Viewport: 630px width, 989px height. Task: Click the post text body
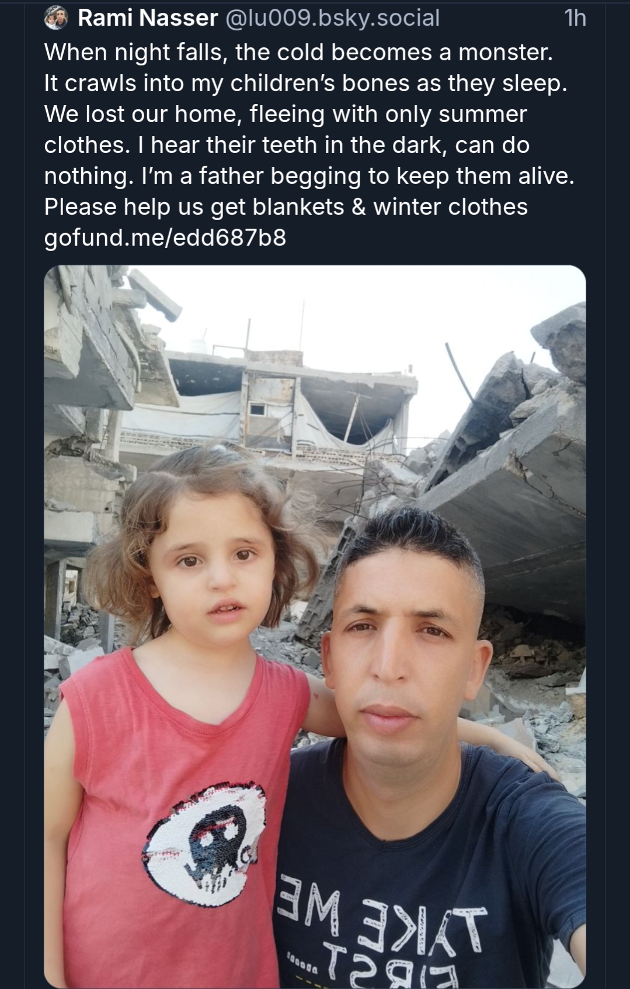coord(309,145)
